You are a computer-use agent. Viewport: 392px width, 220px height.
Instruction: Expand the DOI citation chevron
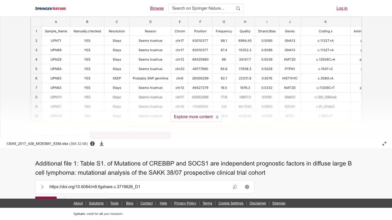[42, 187]
